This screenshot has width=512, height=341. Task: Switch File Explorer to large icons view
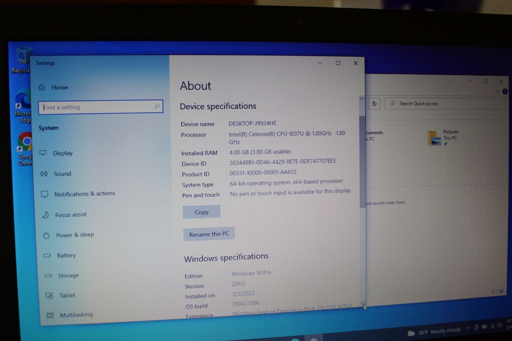pos(501,291)
